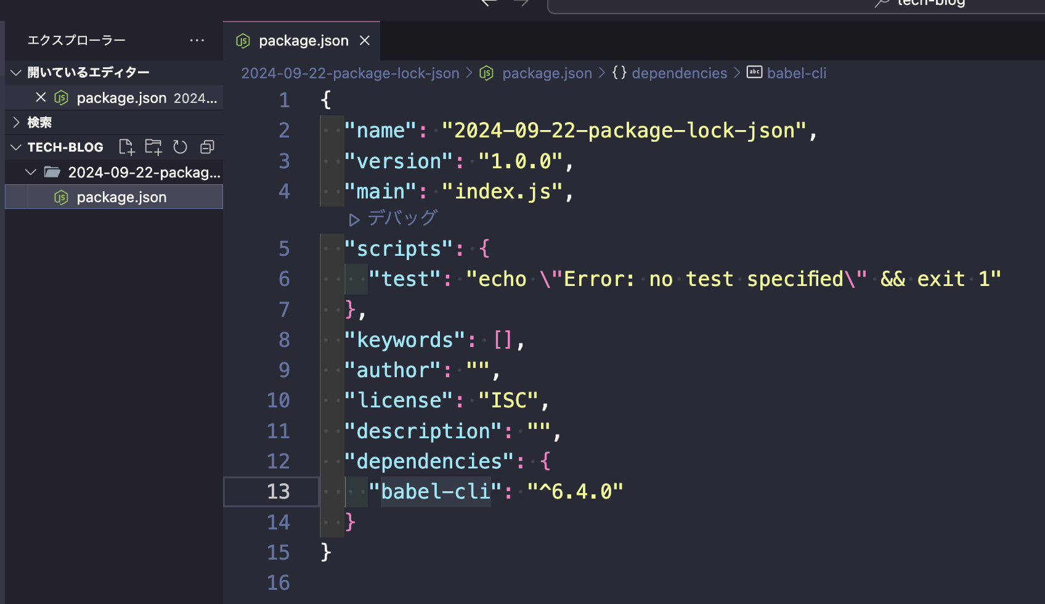
Task: Create a new file in TECH-BLOG
Action: point(126,147)
